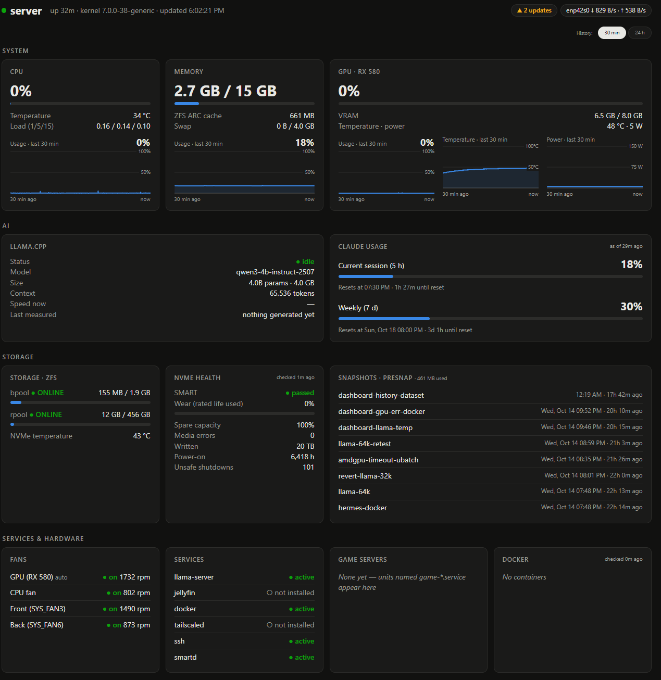Click CPU fan on indicator
Viewport: 661px width, 680px height.
pyautogui.click(x=114, y=593)
